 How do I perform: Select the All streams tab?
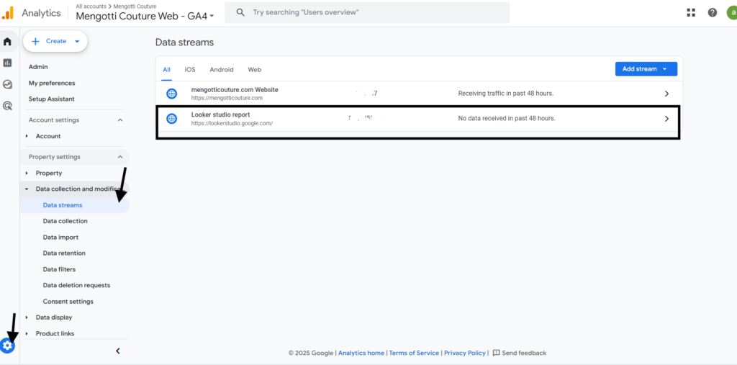pyautogui.click(x=166, y=70)
